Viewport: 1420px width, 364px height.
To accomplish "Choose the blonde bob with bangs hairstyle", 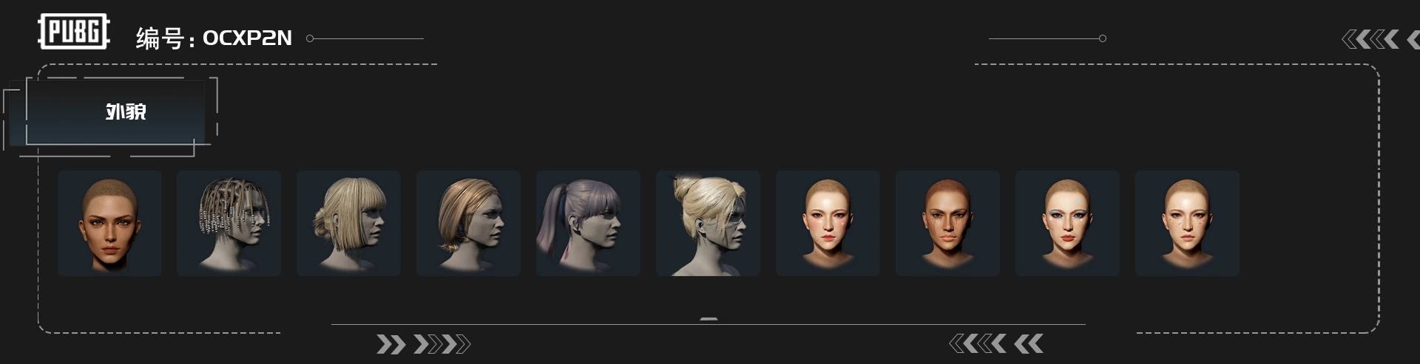I will tap(348, 223).
